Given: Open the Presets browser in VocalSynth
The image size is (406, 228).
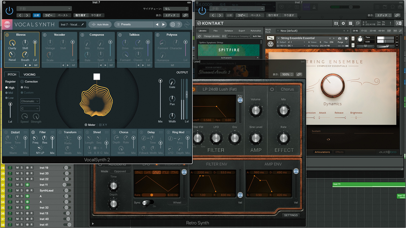Looking at the screenshot, I should tap(134, 24).
